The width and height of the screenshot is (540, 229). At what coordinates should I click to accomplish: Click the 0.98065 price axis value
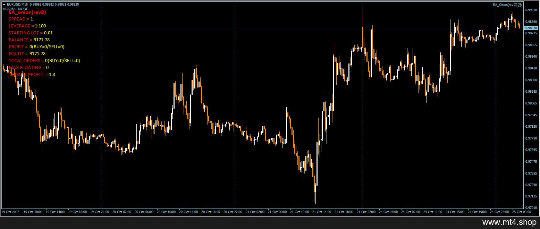[532, 103]
